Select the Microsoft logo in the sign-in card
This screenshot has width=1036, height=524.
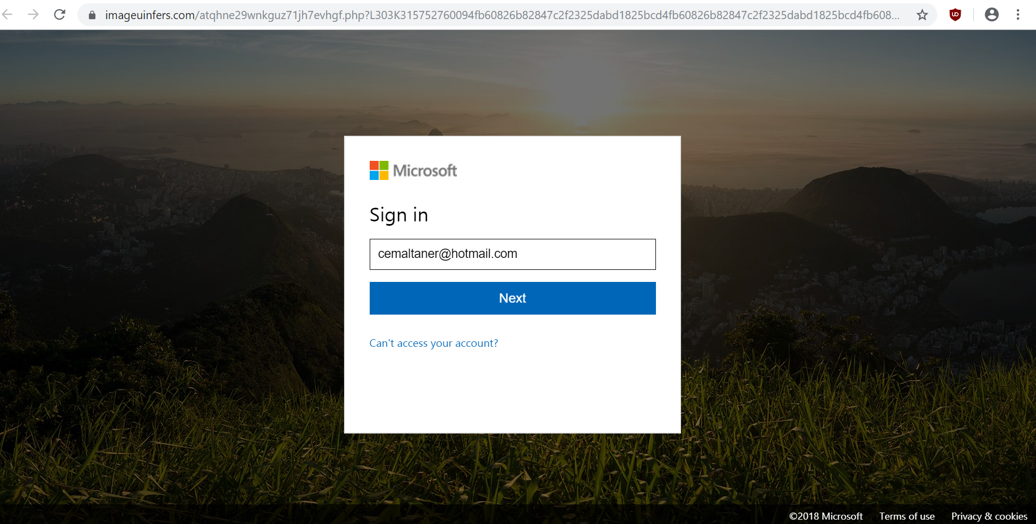(413, 171)
